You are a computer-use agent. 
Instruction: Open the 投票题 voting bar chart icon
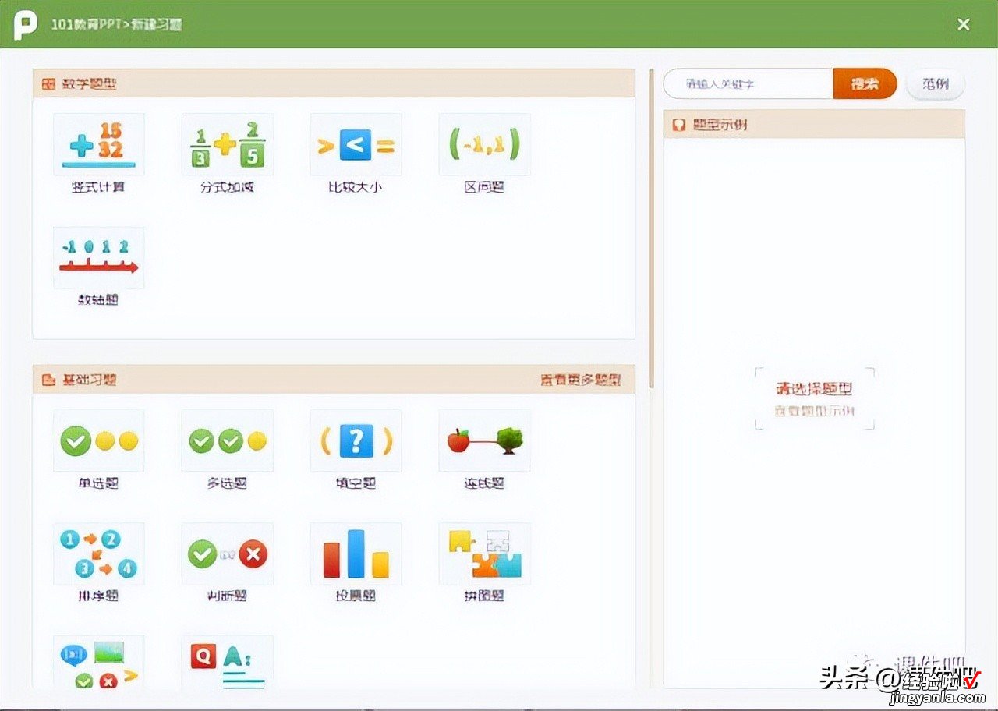pyautogui.click(x=356, y=554)
